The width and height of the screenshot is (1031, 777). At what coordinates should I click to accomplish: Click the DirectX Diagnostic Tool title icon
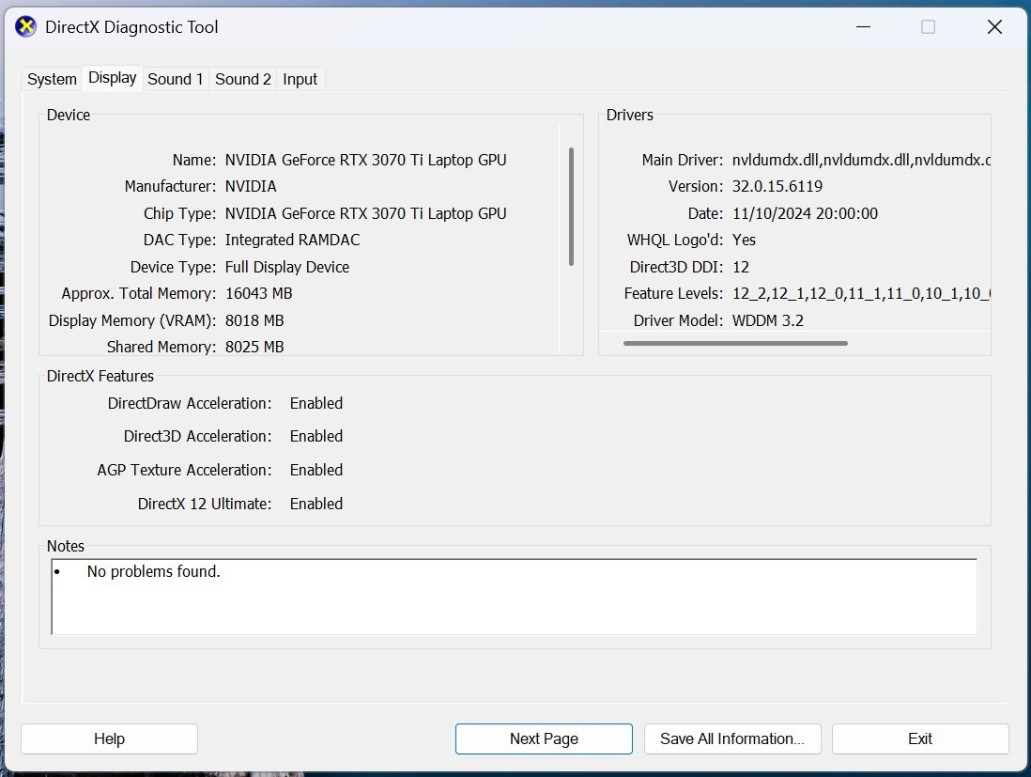25,27
